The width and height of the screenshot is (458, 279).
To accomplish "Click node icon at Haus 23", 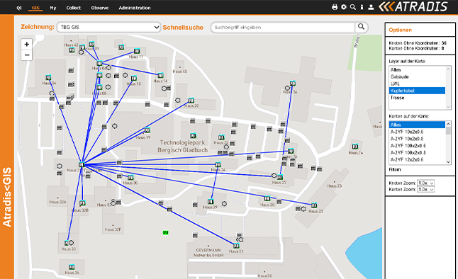I will pos(314,205).
